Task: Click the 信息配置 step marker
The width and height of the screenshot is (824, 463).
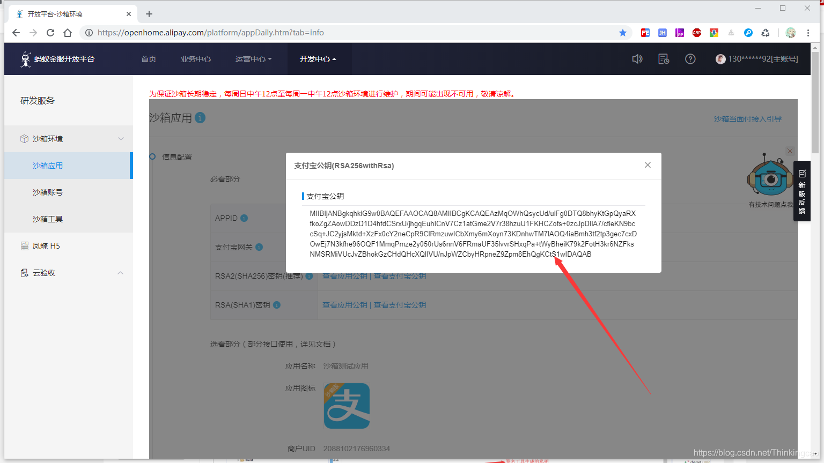Action: coord(152,156)
